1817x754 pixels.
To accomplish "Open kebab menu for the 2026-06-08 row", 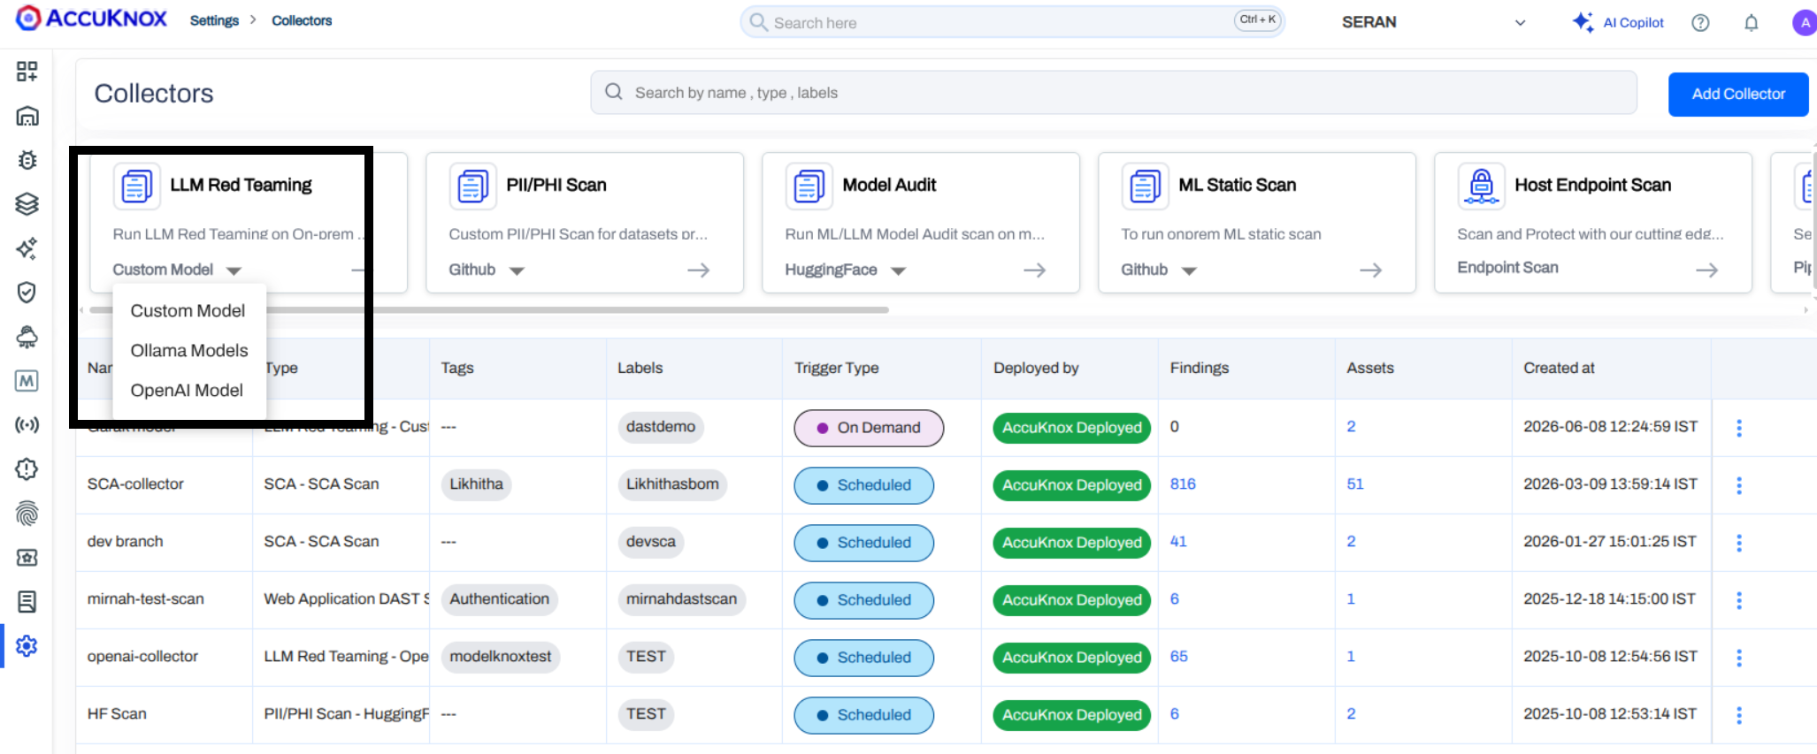I will click(1739, 428).
